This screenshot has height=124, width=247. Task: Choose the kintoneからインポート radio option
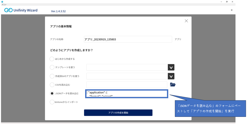tap(52, 102)
